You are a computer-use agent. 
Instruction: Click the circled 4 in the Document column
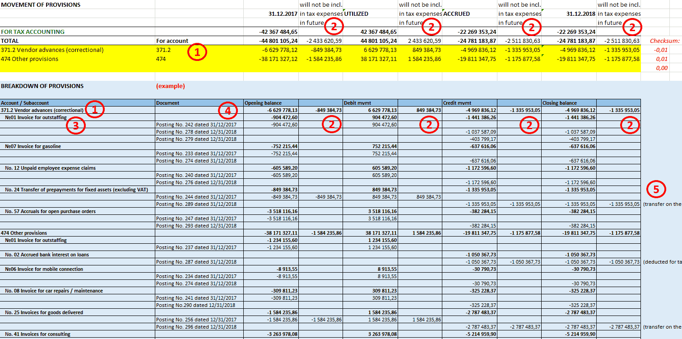coord(227,110)
